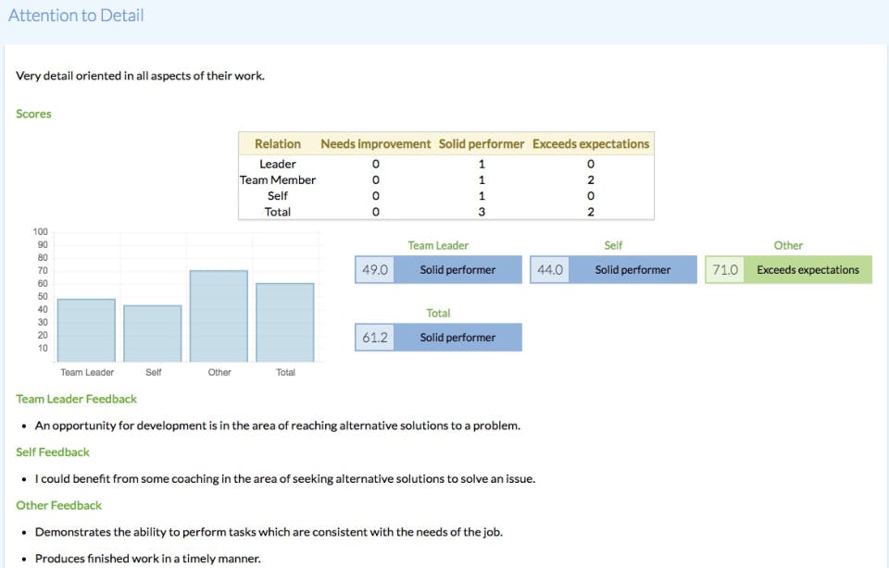Click the 'Attention to Detail' heading

(76, 16)
